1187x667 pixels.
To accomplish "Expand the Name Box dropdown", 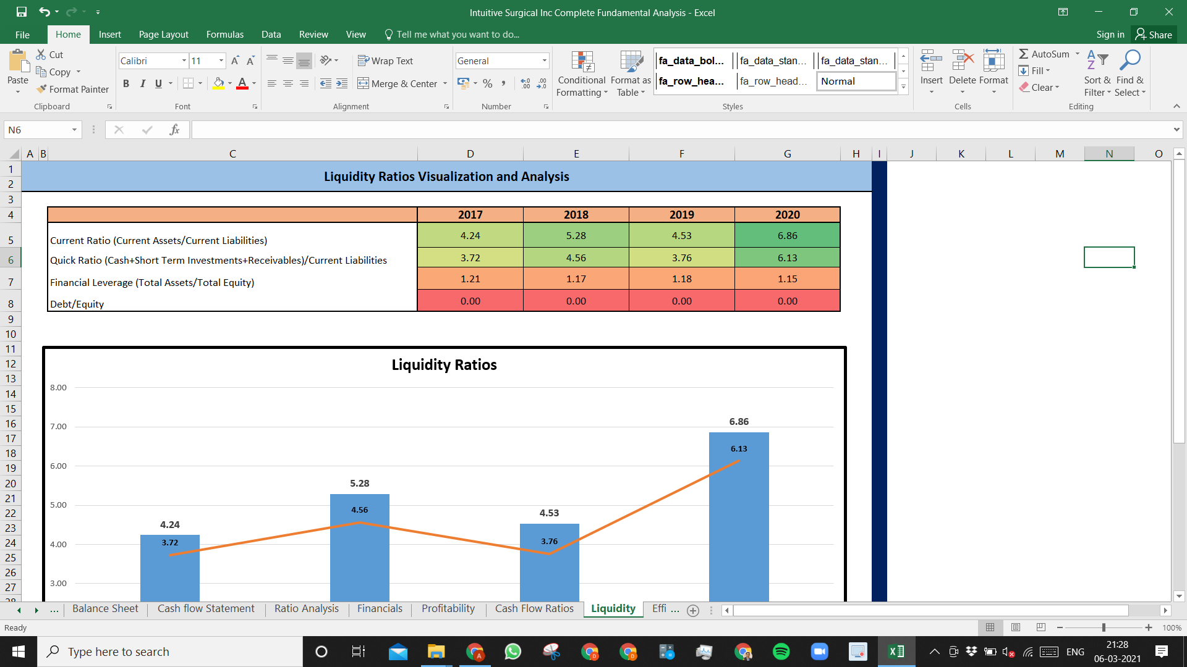I will pos(74,130).
